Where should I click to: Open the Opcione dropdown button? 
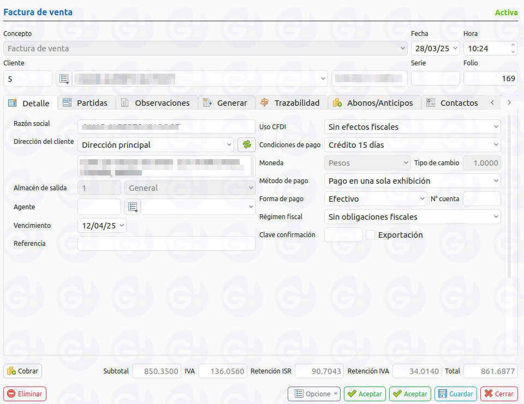(x=314, y=394)
